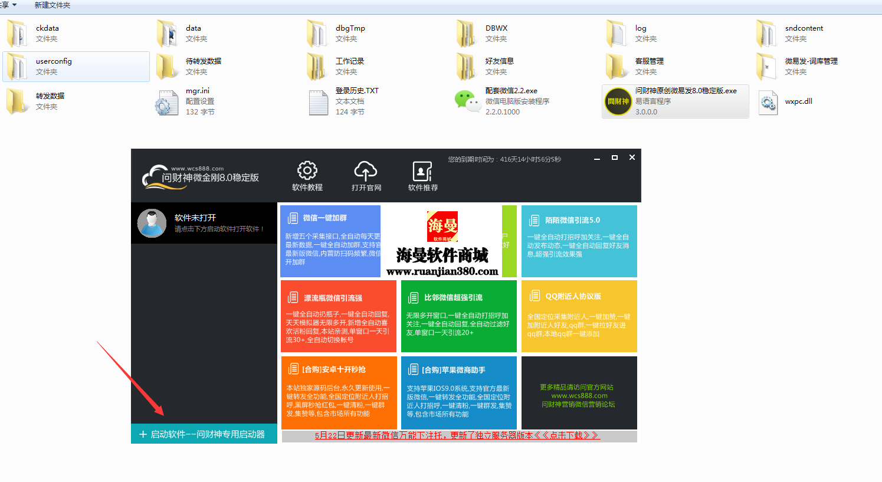Select the 工作记录 folder icon

click(x=317, y=66)
